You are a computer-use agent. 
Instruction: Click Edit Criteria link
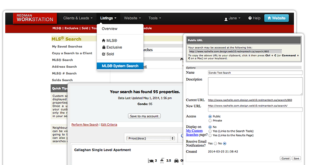pos(109,125)
